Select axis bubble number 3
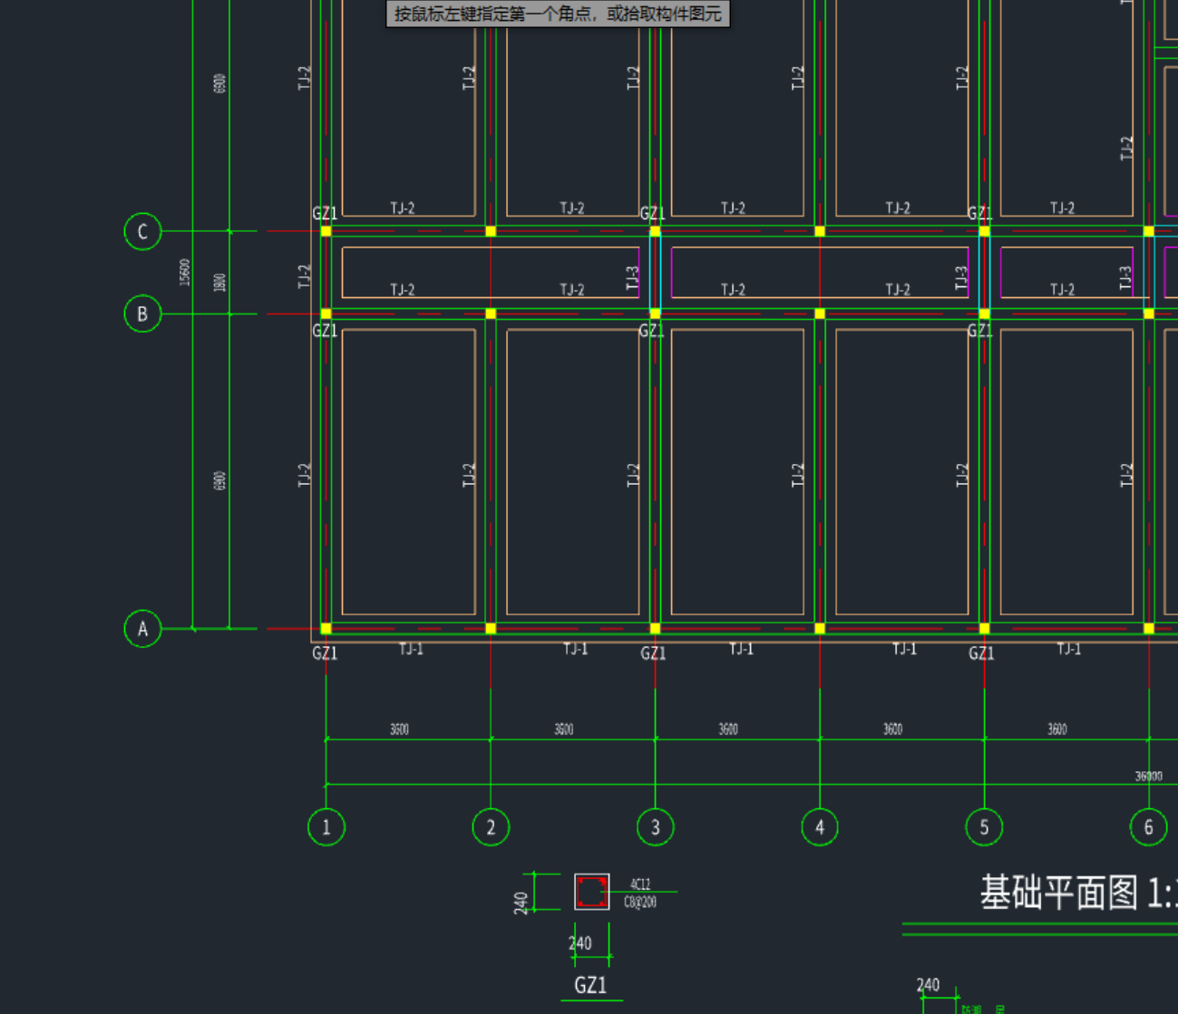 tap(656, 826)
